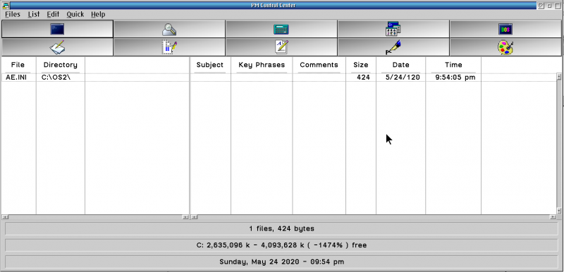Launch the OS/2 command window icon
The height and width of the screenshot is (272, 564).
(57, 29)
